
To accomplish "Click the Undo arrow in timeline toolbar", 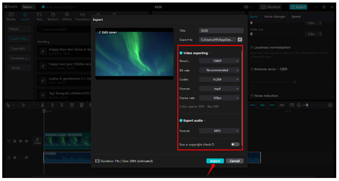I will (23, 105).
